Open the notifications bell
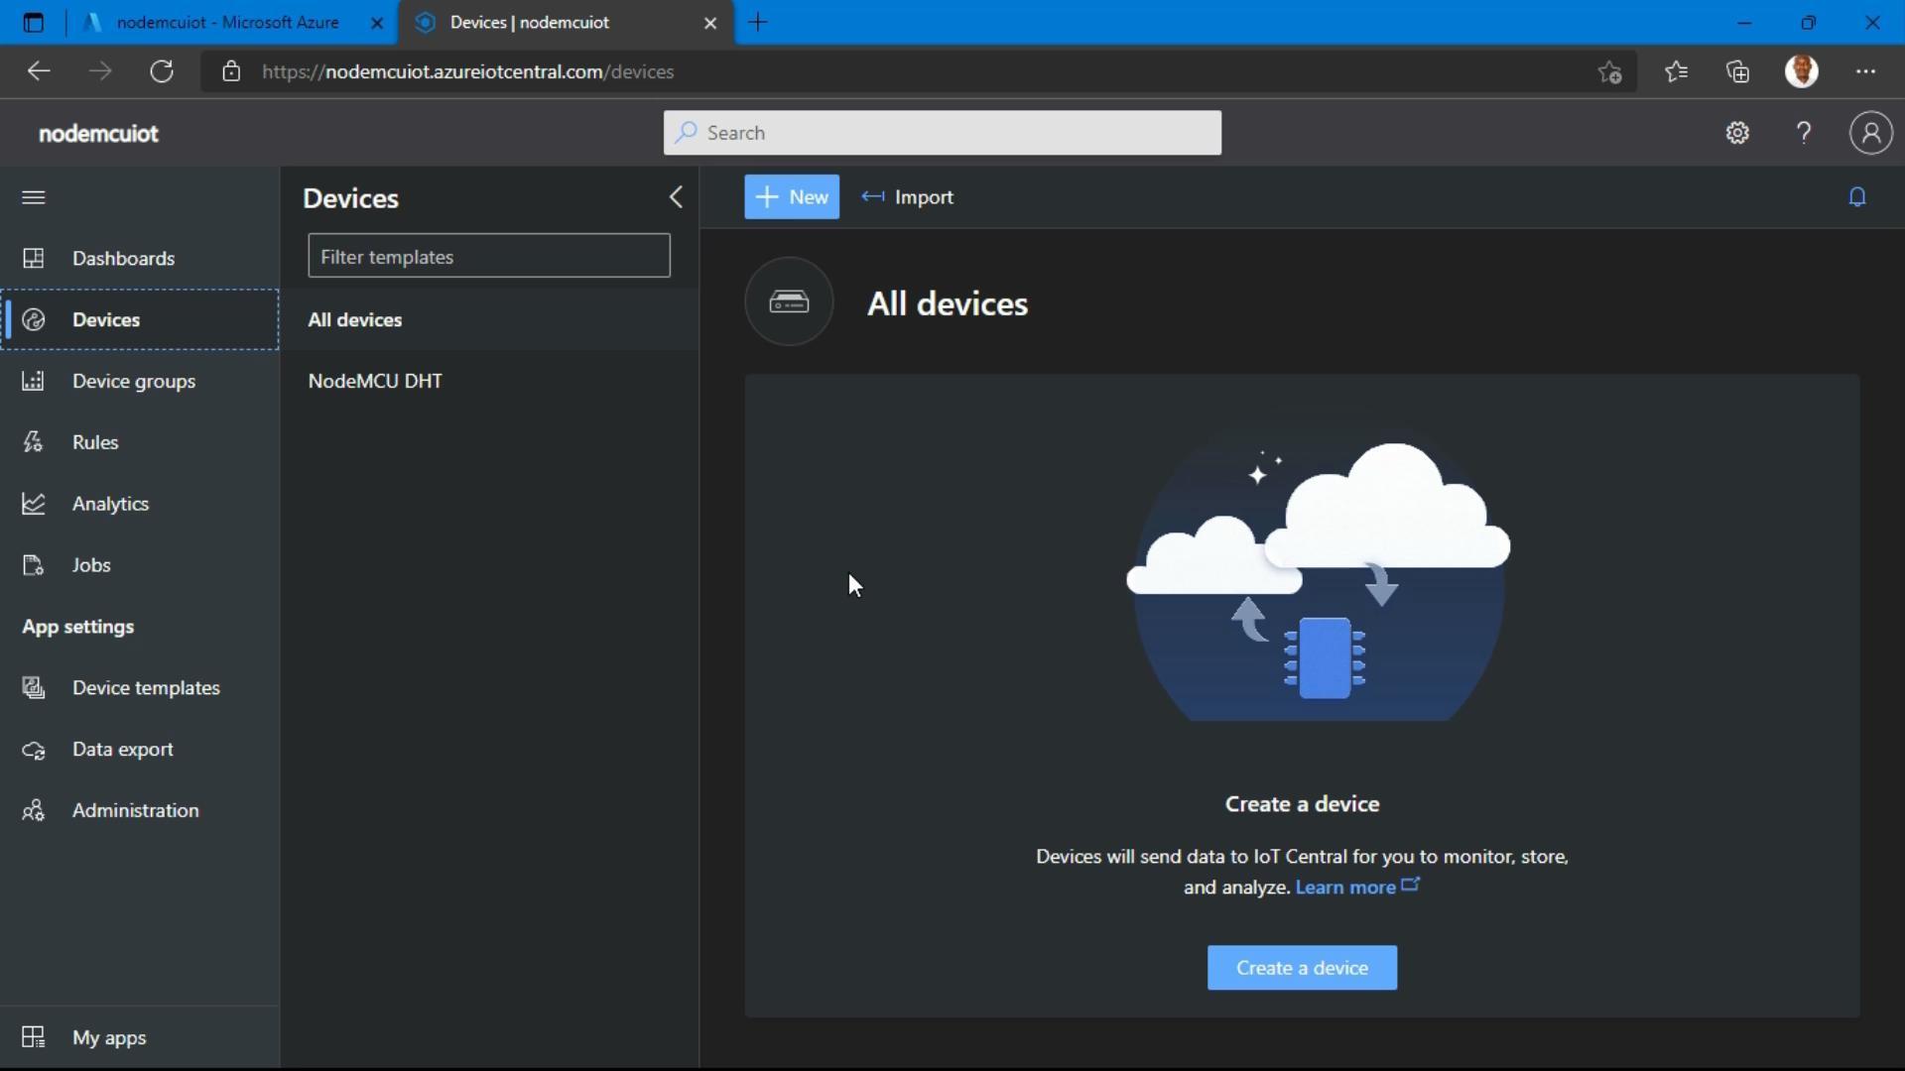The width and height of the screenshot is (1905, 1071). pos(1857,197)
